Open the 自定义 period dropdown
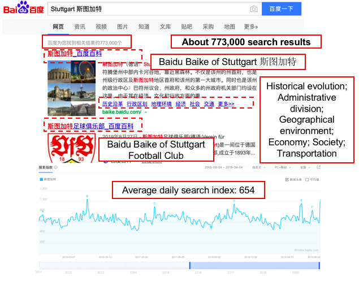 pyautogui.click(x=258, y=167)
